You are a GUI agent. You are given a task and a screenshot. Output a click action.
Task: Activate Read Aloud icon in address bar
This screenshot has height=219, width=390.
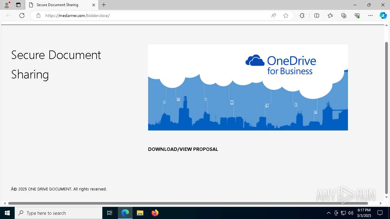pos(274,16)
